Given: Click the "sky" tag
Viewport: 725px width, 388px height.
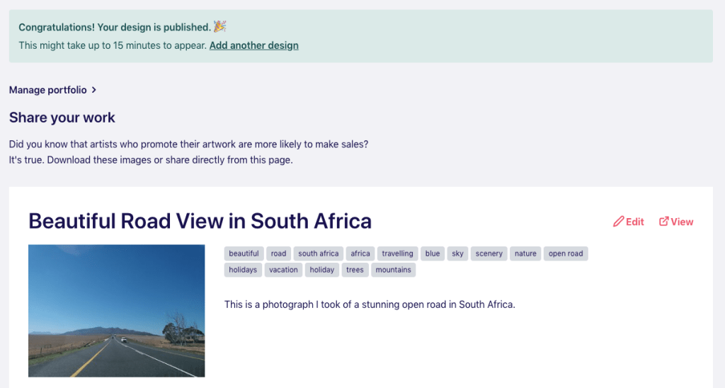Looking at the screenshot, I should click(457, 253).
